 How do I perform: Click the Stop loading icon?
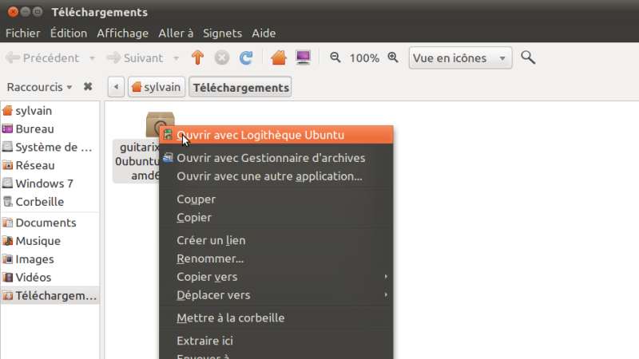(222, 57)
